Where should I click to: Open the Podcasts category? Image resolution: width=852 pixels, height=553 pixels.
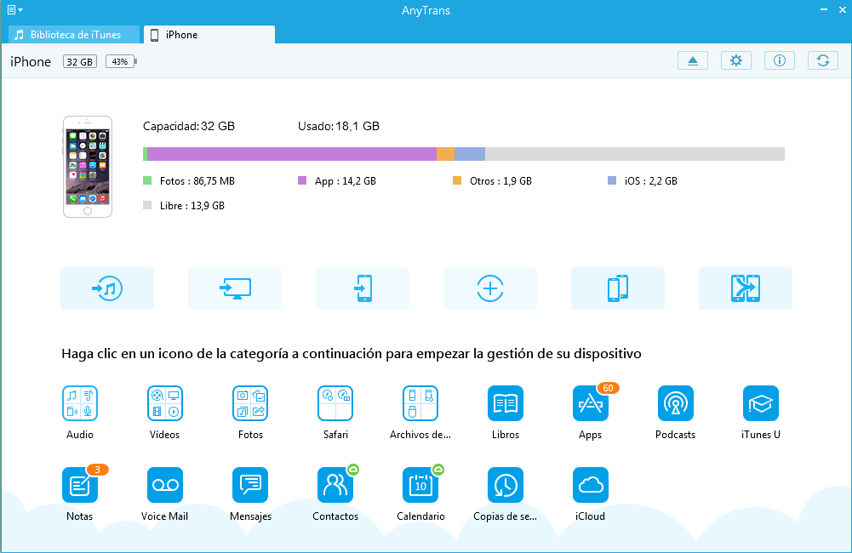676,403
